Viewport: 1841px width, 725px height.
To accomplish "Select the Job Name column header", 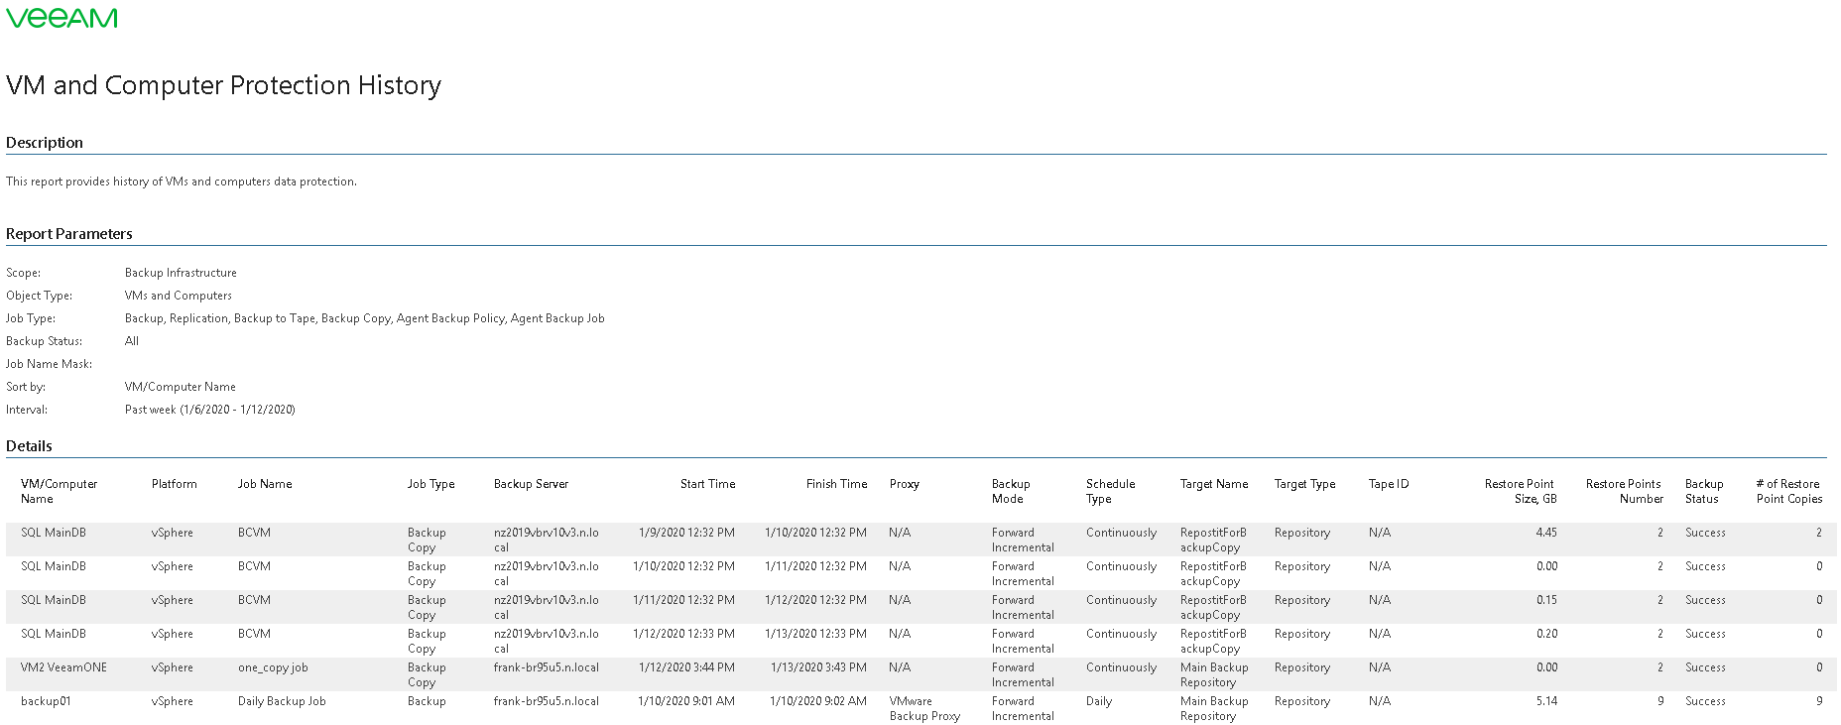I will tap(265, 484).
